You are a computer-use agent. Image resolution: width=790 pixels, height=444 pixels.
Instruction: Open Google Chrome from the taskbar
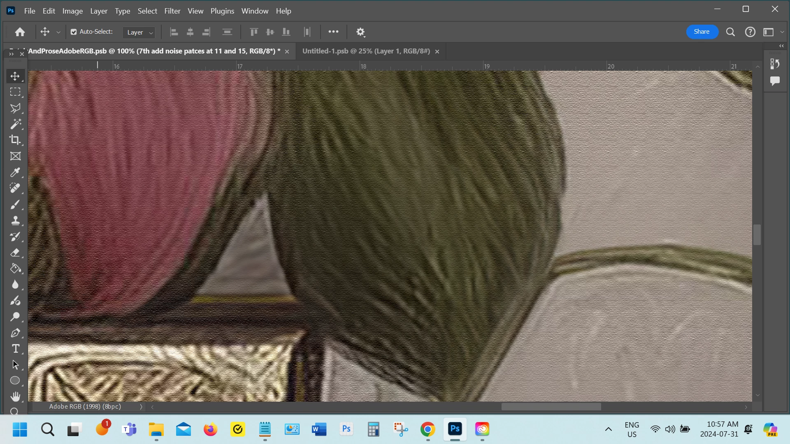point(428,430)
